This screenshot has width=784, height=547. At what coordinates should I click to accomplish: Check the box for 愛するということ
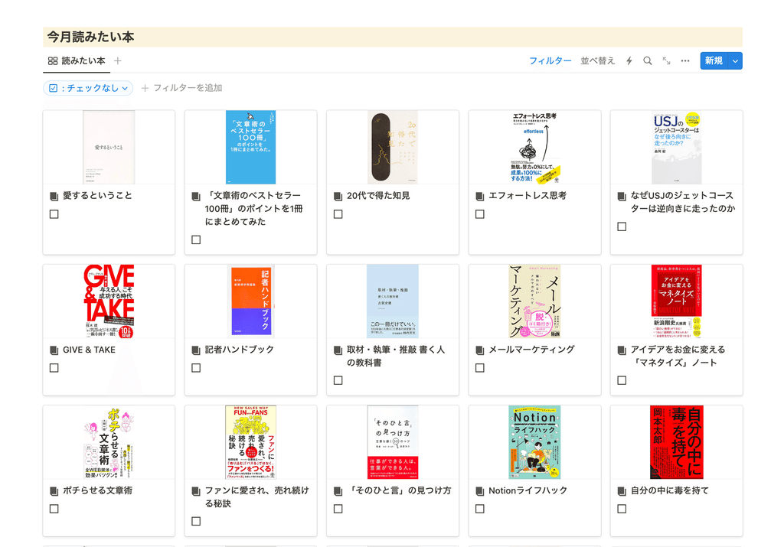(54, 213)
